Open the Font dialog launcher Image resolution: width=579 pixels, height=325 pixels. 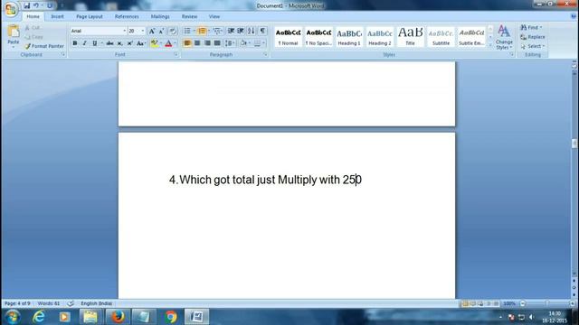(176, 54)
